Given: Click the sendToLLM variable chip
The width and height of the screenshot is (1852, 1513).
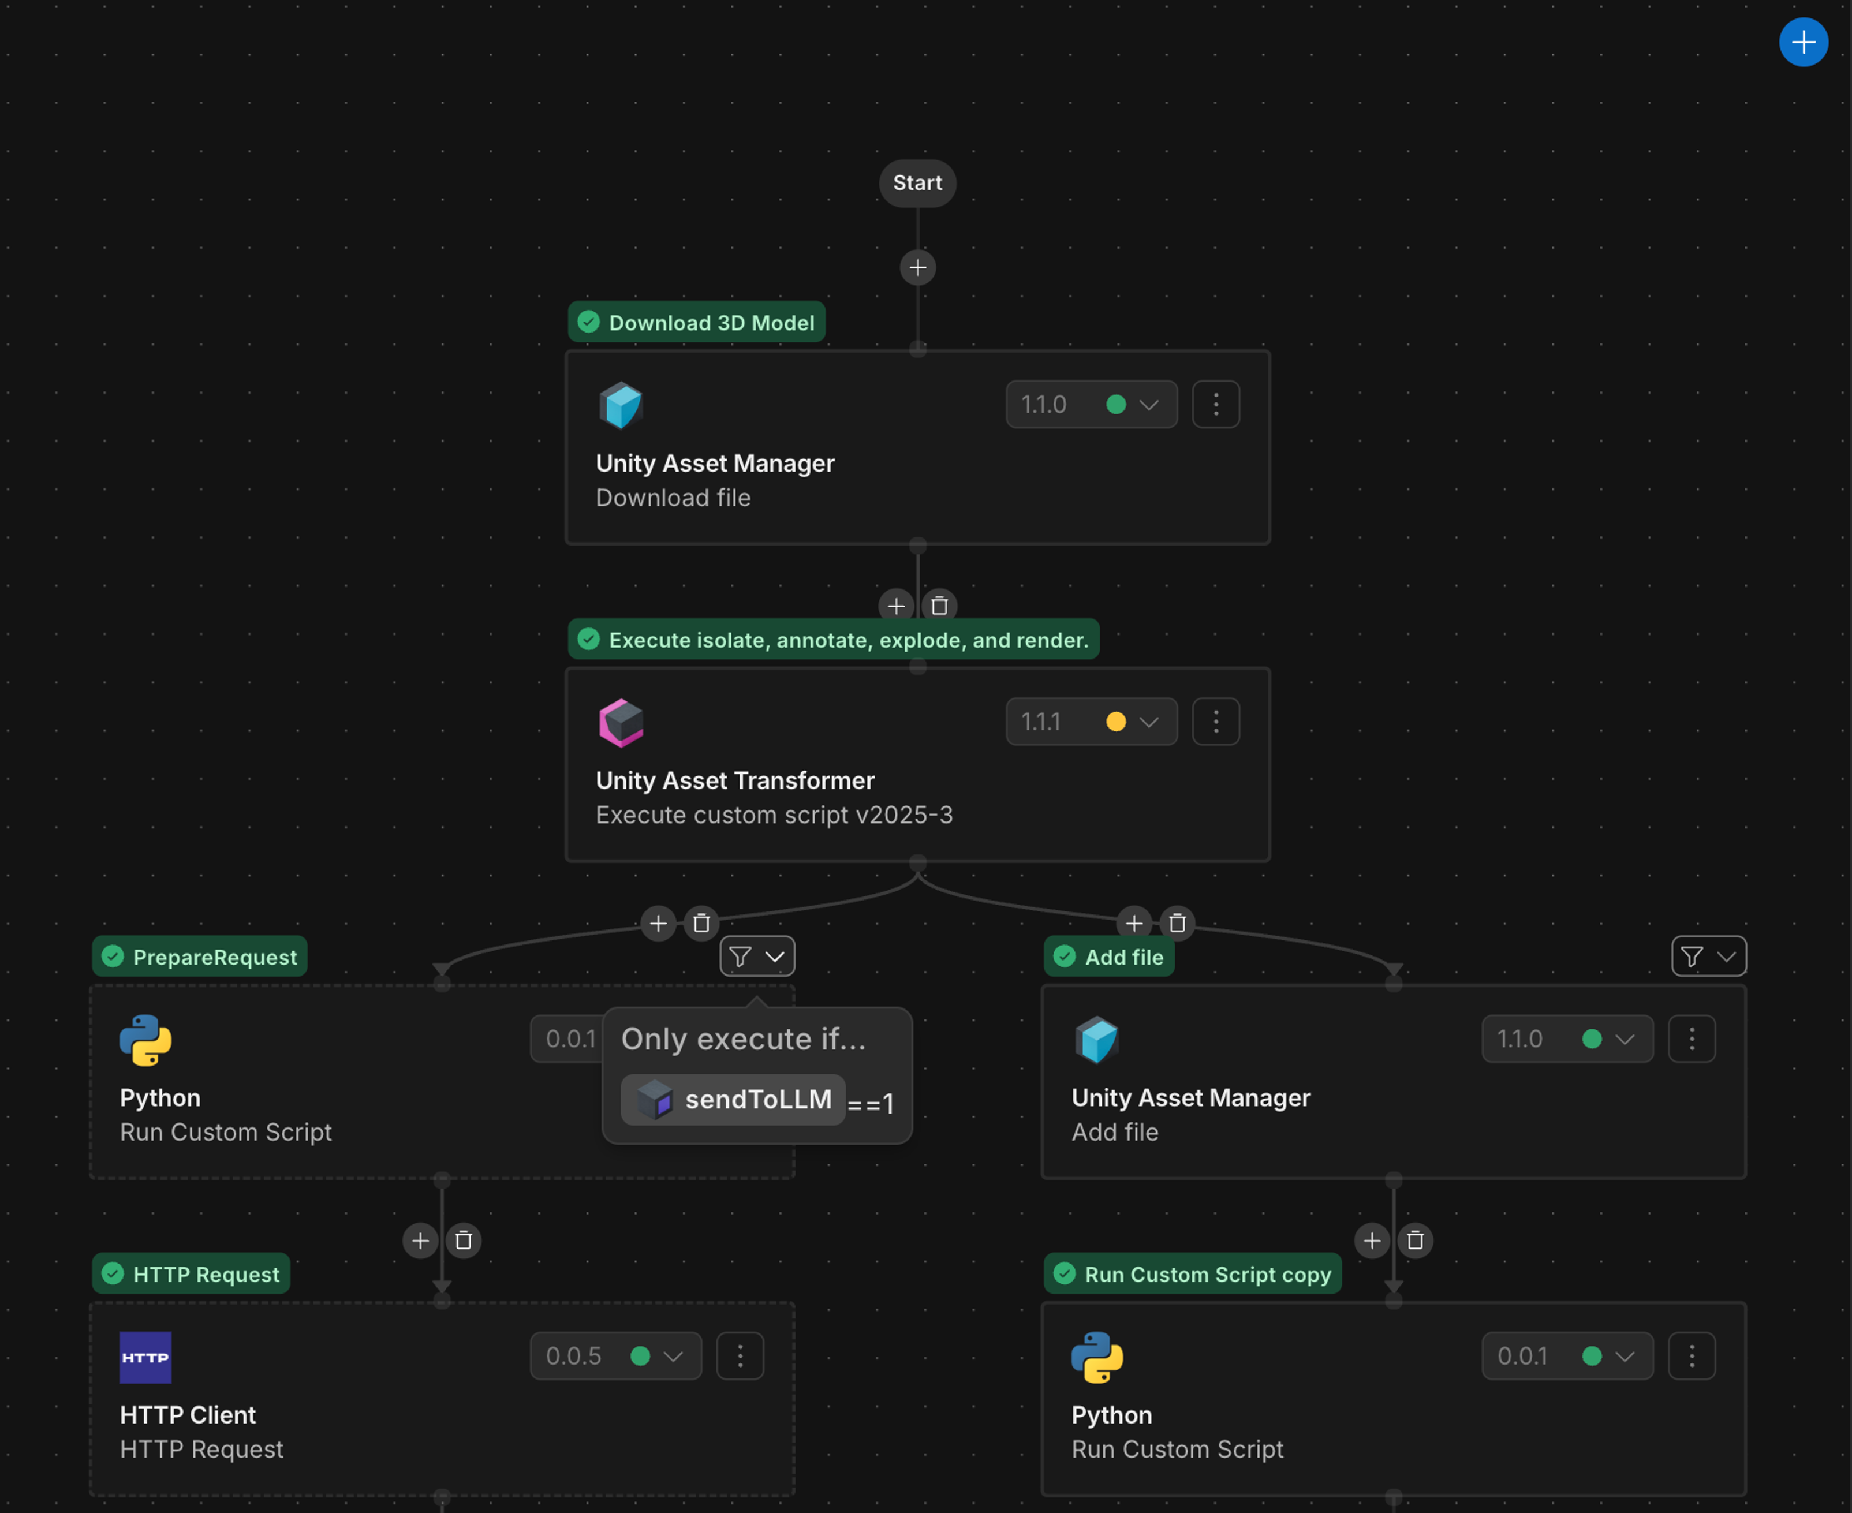Looking at the screenshot, I should point(733,1100).
